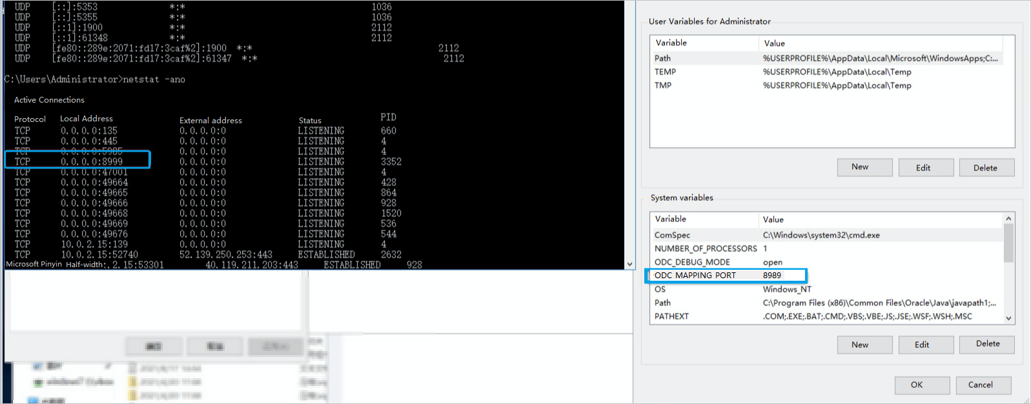Click Delete under User Variables for Administrator
Screen dimensions: 1031x404
(986, 168)
